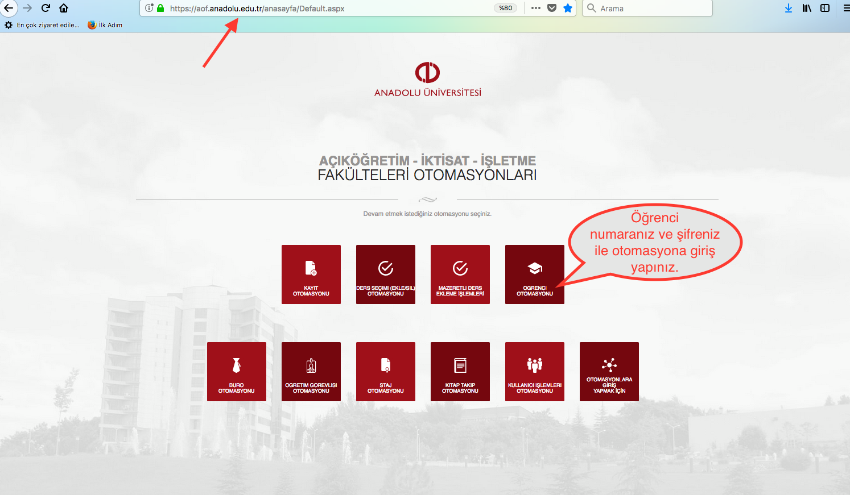
Task: Click the 'FAKÜLTELERİ OTOMASYONLARI' heading
Action: pos(427,175)
